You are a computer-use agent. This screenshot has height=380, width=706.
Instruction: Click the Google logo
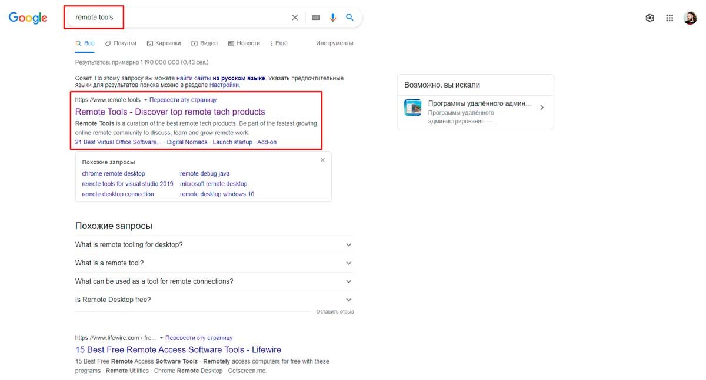(28, 18)
